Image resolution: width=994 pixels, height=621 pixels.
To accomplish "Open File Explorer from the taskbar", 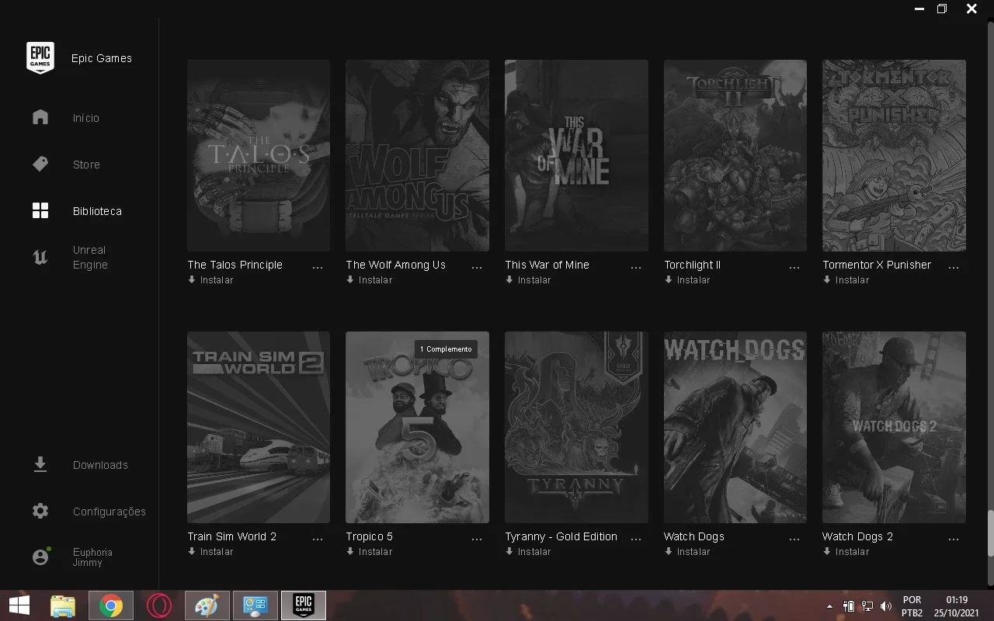I will tap(63, 605).
